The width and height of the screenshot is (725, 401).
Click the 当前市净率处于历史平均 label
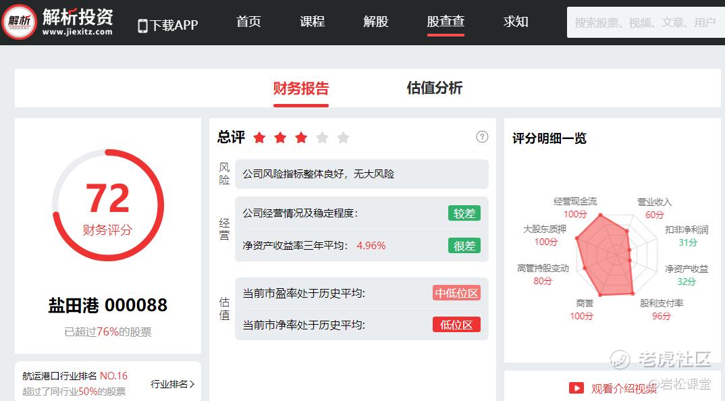pos(304,325)
